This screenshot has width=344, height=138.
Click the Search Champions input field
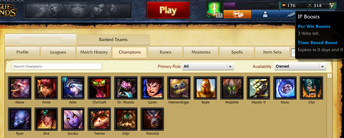tap(57, 66)
